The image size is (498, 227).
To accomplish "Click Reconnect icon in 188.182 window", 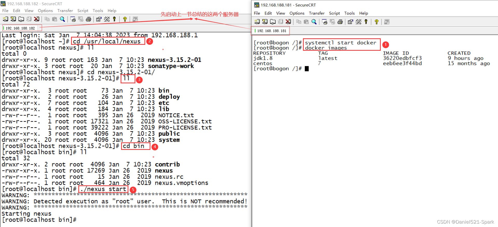I will [29, 19].
